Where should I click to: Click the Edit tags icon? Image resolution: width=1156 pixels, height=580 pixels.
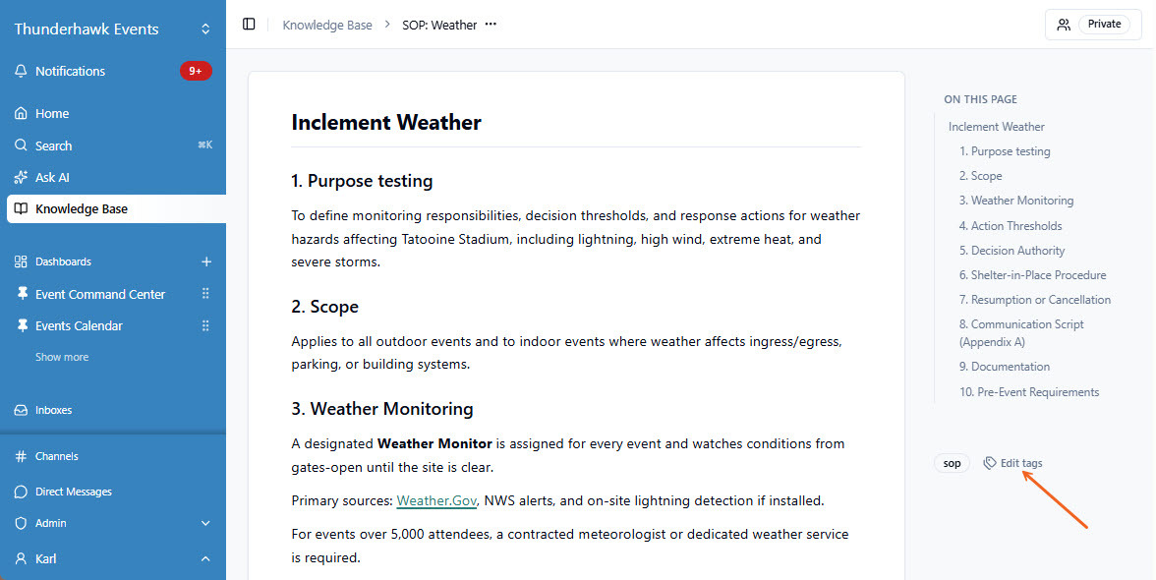989,463
